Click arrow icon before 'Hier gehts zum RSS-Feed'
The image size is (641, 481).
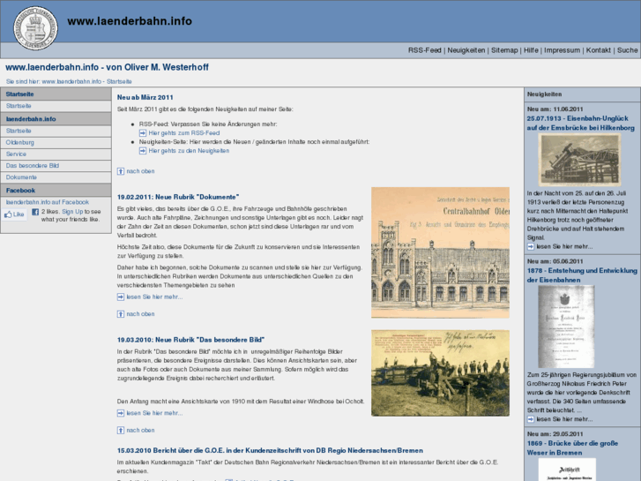[143, 133]
